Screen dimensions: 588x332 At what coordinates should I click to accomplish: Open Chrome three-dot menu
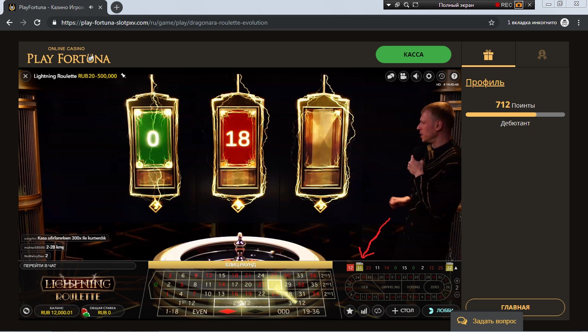coord(579,22)
